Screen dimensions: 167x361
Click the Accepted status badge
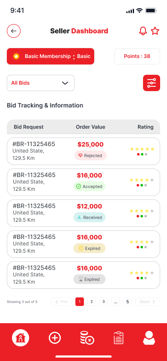(x=89, y=187)
